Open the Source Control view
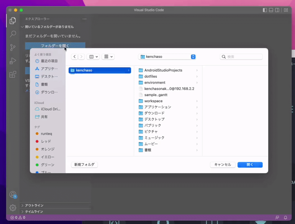295x224 pixels. (13, 47)
